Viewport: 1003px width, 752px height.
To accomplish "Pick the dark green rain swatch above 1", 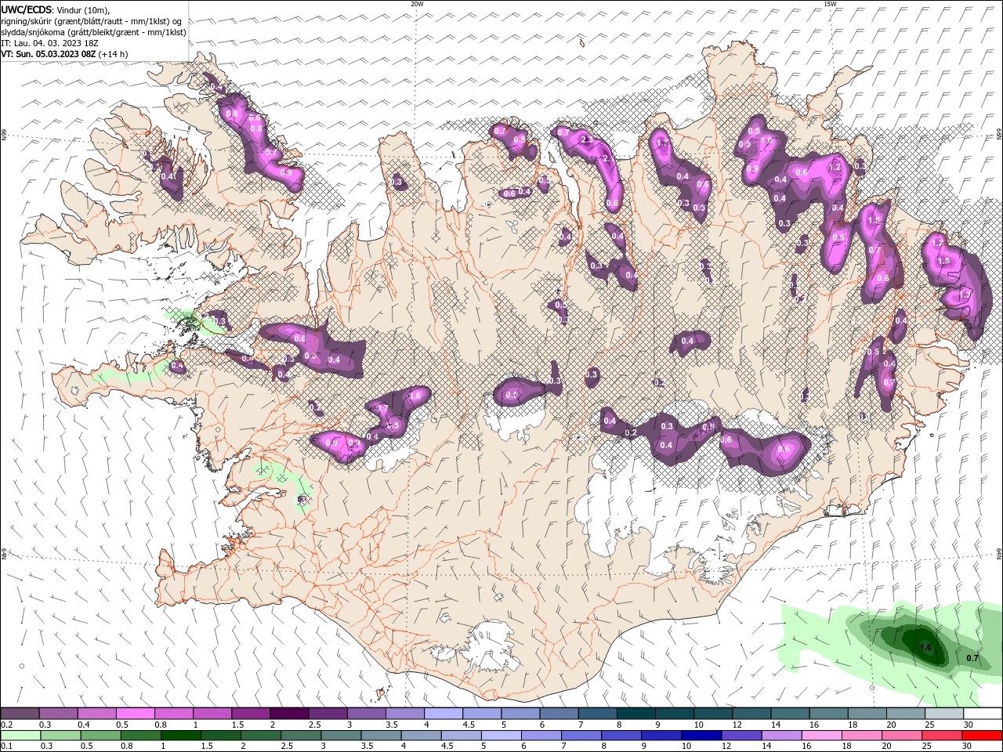I will 181,736.
